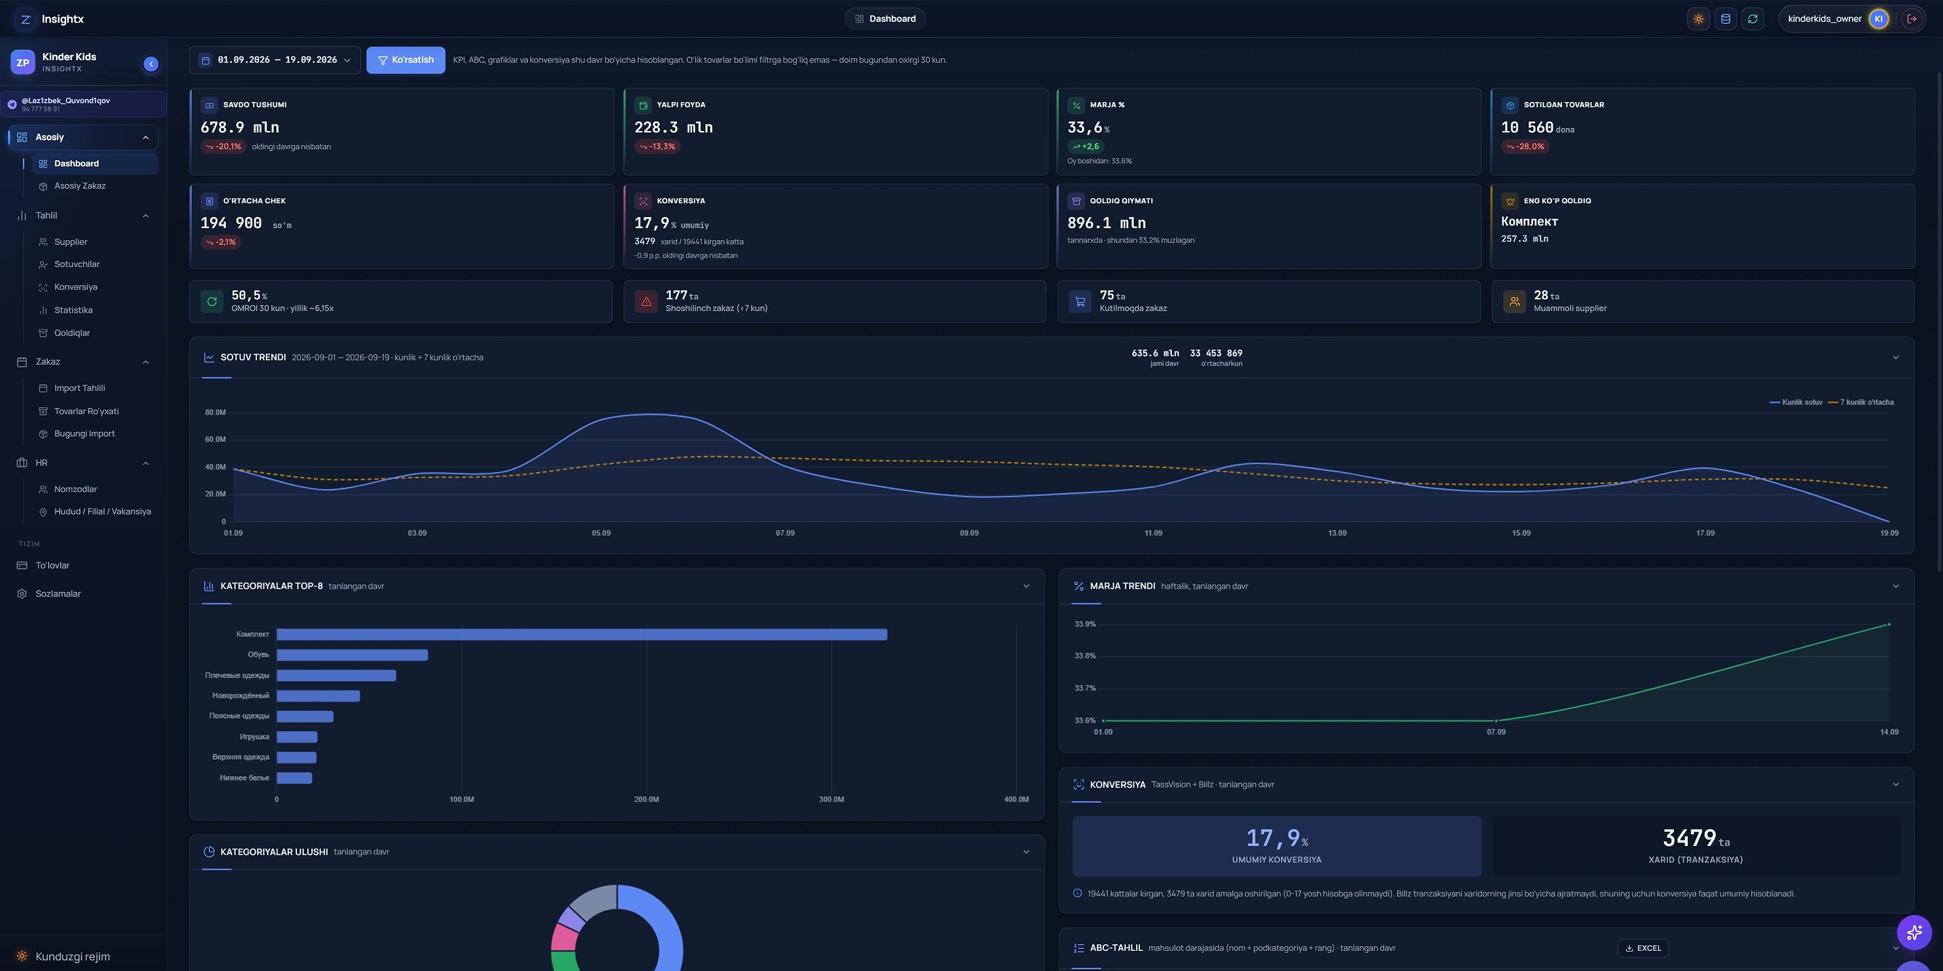Open Nomzodlar under HR

pyautogui.click(x=94, y=489)
